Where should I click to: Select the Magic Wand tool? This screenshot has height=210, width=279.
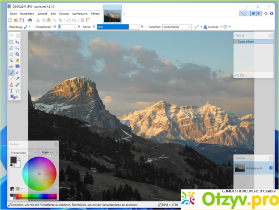(x=12, y=61)
